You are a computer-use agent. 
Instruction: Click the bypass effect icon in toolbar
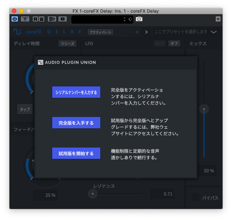point(25,19)
